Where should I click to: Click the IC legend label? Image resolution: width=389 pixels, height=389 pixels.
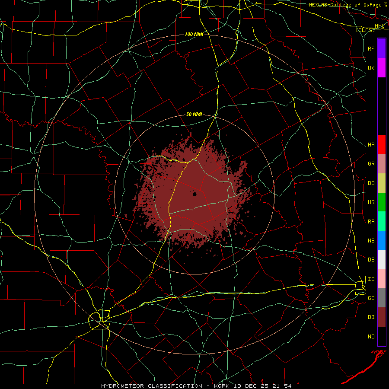(x=371, y=279)
